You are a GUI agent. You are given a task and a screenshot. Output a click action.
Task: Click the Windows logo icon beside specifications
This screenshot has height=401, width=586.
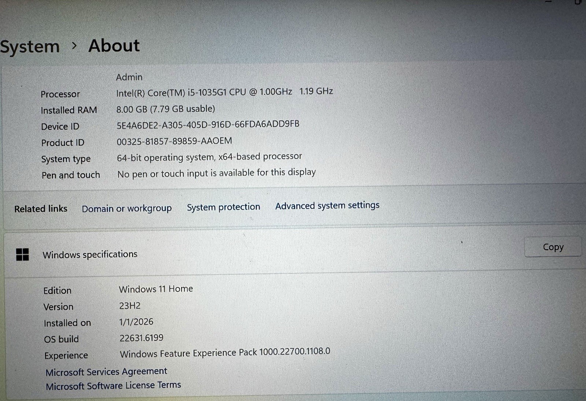click(x=22, y=254)
